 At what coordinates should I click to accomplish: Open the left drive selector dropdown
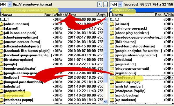(x=10, y=4)
